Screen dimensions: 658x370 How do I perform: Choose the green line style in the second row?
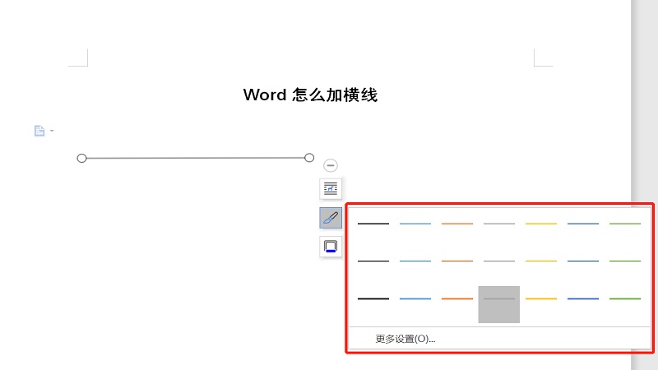[x=625, y=261]
